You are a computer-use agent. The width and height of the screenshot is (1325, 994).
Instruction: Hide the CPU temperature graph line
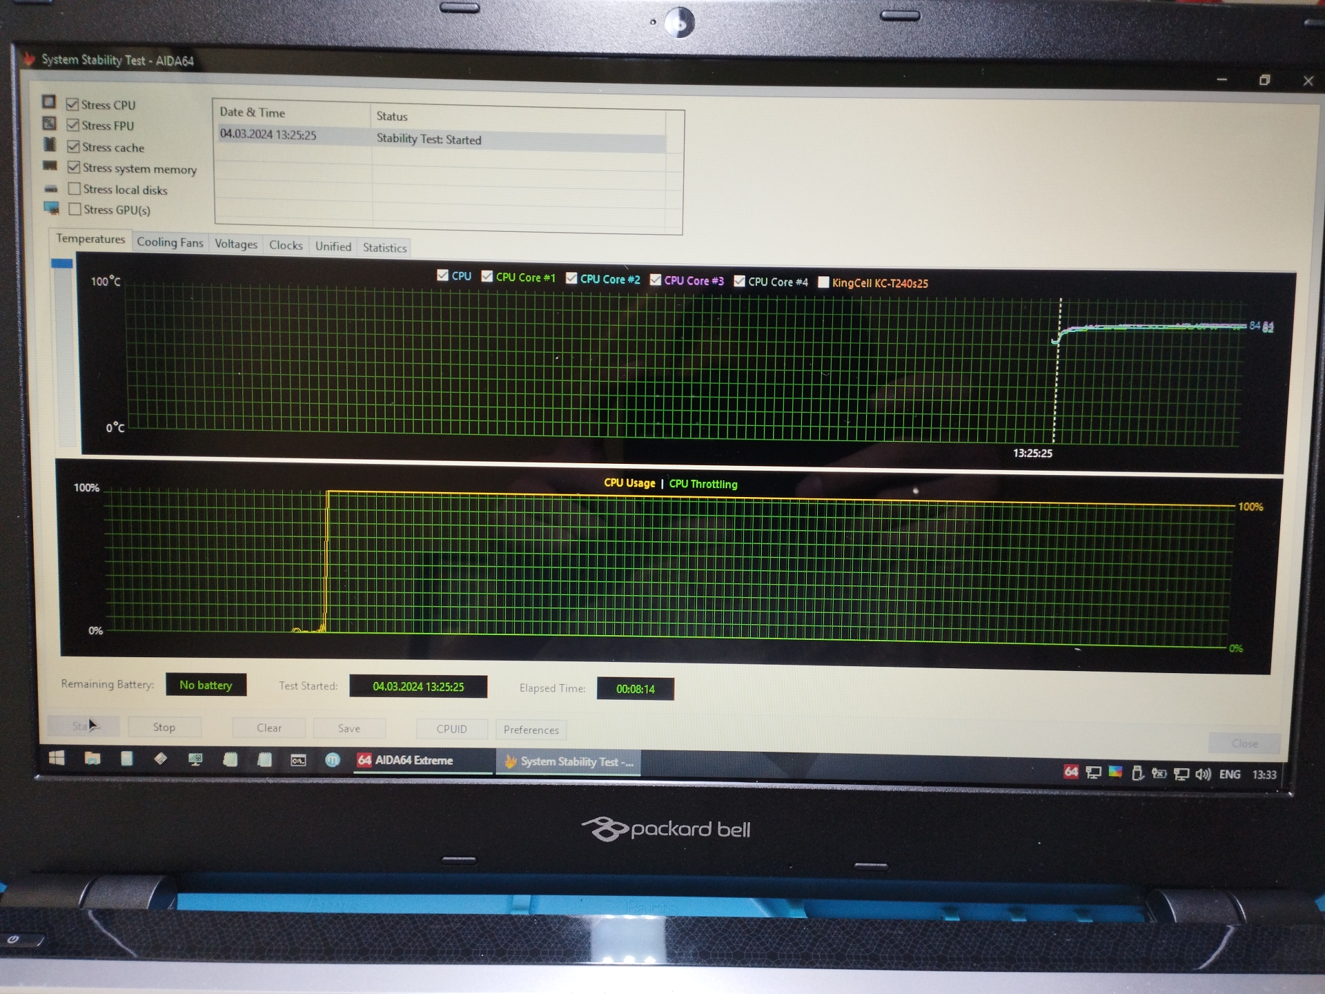(x=442, y=275)
